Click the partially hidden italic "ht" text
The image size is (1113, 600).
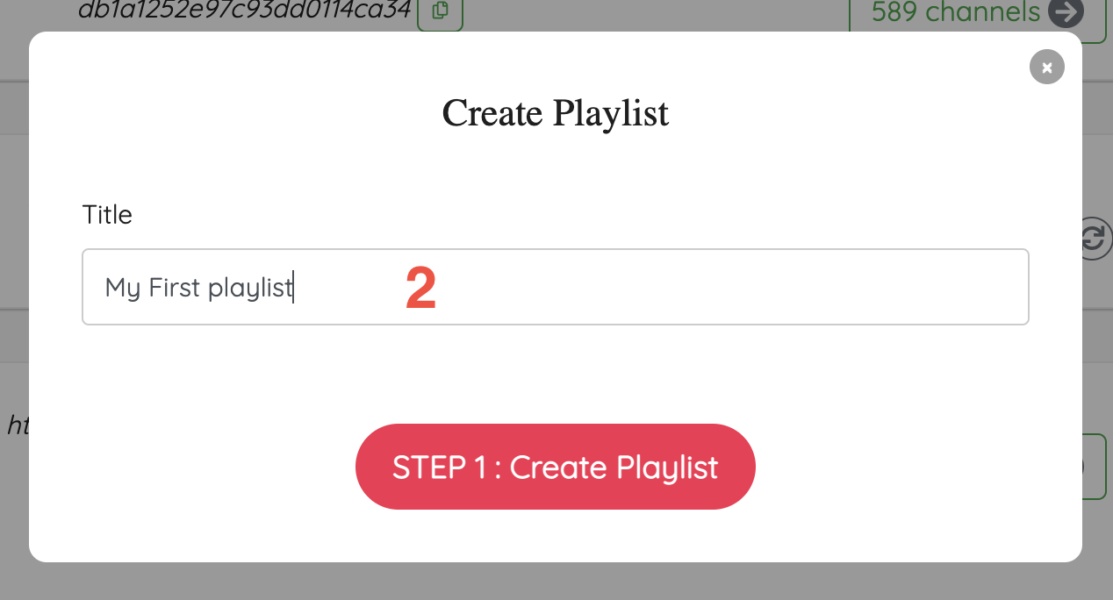pyautogui.click(x=17, y=425)
